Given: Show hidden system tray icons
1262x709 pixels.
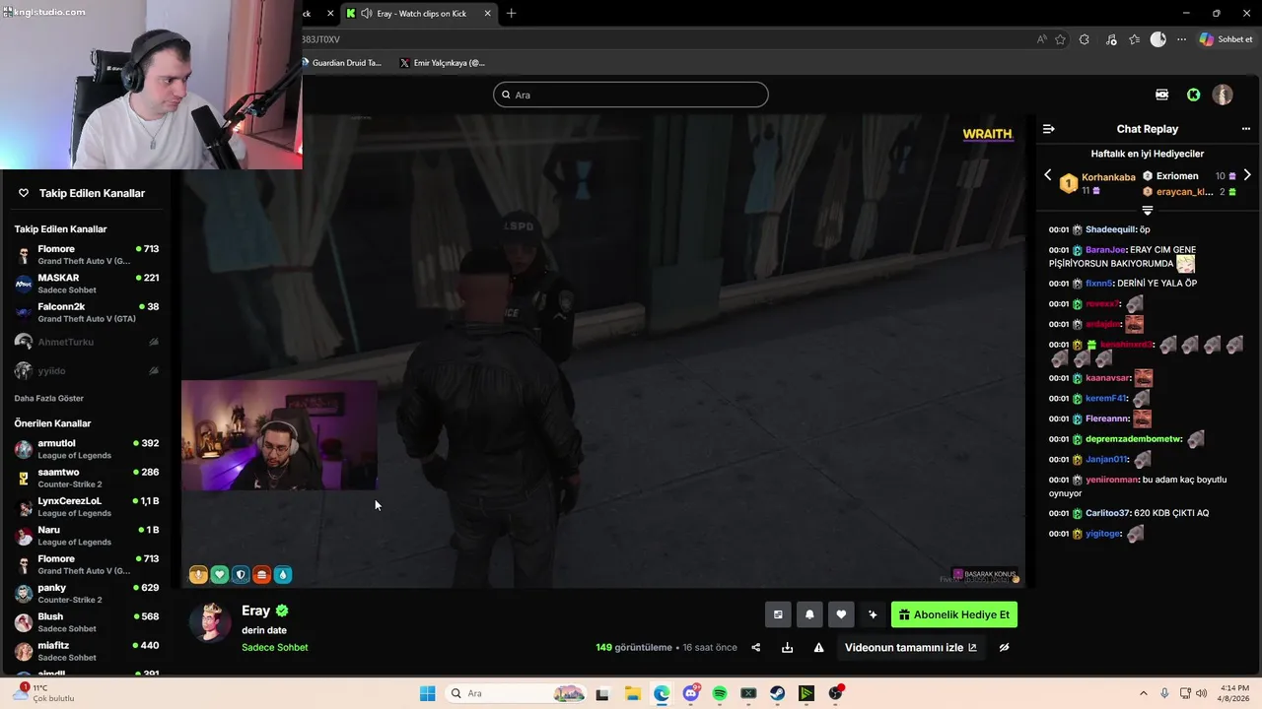Looking at the screenshot, I should [x=1144, y=693].
